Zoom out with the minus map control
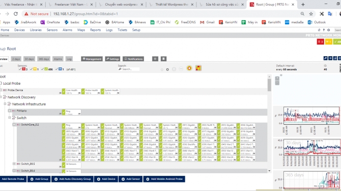This screenshot has height=191, width=341. coord(277,83)
